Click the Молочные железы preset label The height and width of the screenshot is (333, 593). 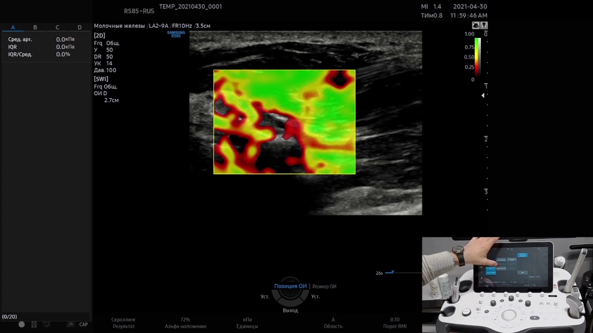120,26
